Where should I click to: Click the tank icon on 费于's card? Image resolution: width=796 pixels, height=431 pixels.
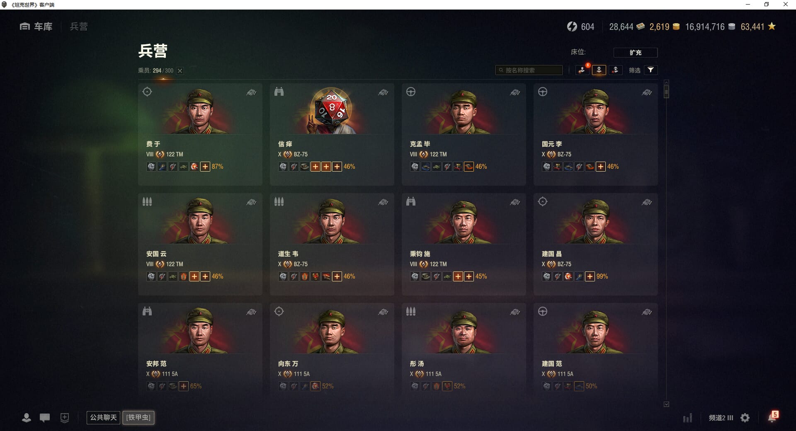point(251,92)
